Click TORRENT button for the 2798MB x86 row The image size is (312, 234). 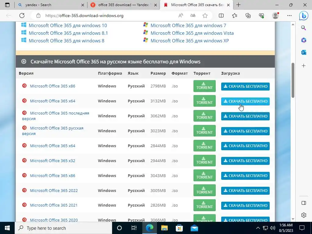[x=204, y=86]
